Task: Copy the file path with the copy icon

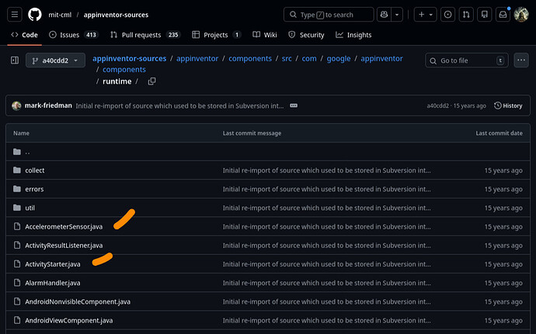Action: (x=151, y=81)
